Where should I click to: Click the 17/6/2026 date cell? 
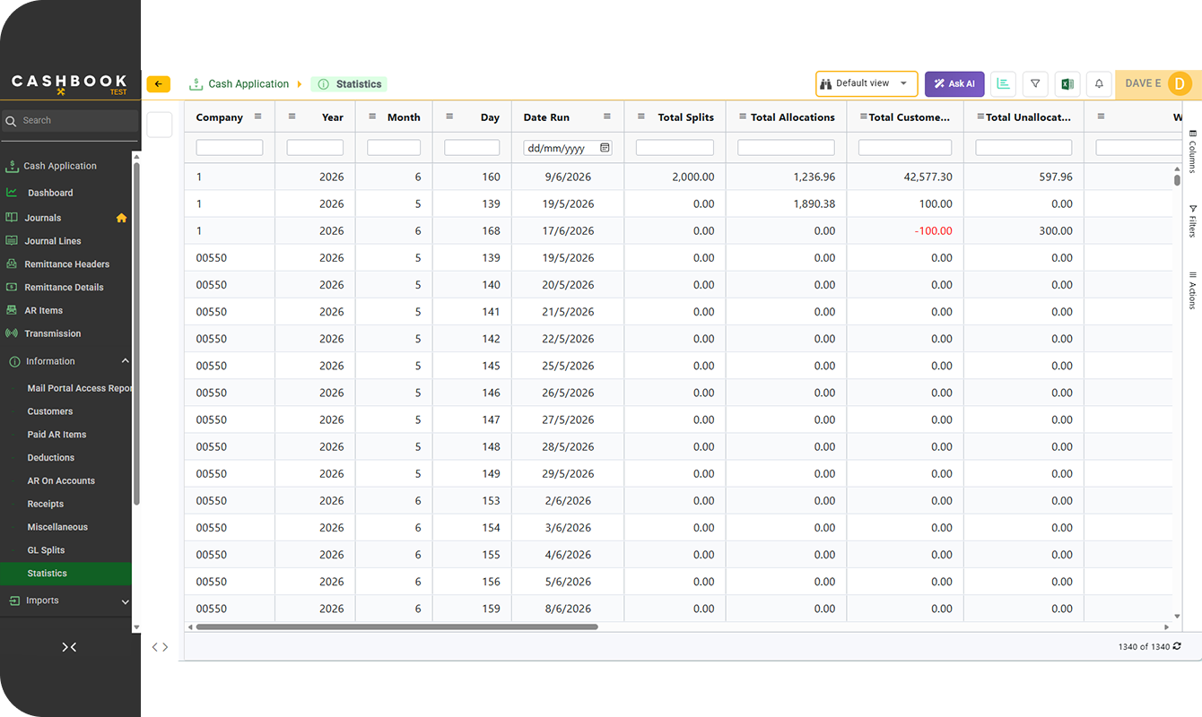click(x=568, y=231)
